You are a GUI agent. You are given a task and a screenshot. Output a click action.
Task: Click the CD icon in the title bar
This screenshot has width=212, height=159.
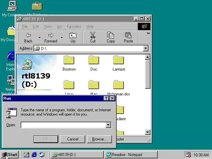pos(19,19)
